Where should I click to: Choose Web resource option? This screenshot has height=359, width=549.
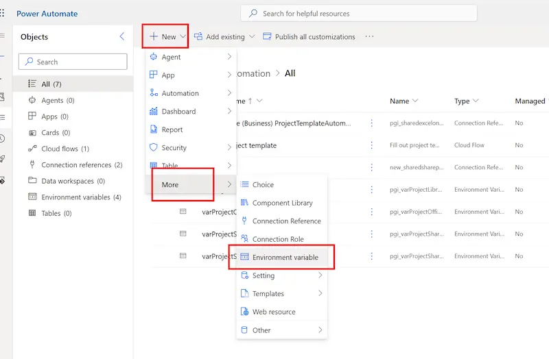[x=282, y=312]
